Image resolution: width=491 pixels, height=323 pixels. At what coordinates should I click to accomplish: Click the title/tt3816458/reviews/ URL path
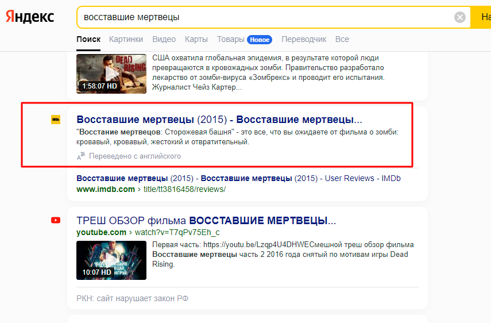184,189
